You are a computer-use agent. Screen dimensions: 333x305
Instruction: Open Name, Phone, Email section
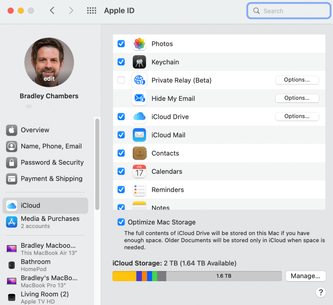[x=45, y=147]
